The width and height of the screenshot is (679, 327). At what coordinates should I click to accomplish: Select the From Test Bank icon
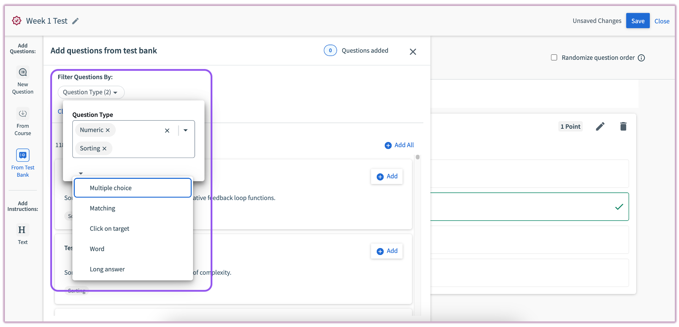coord(23,155)
